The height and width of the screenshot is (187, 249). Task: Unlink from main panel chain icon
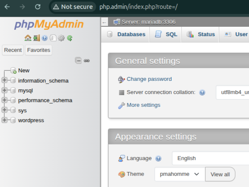coord(87,61)
